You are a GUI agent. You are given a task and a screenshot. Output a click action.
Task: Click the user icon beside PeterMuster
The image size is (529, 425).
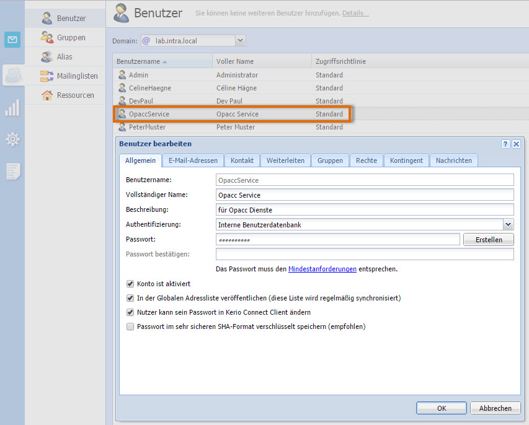(122, 127)
